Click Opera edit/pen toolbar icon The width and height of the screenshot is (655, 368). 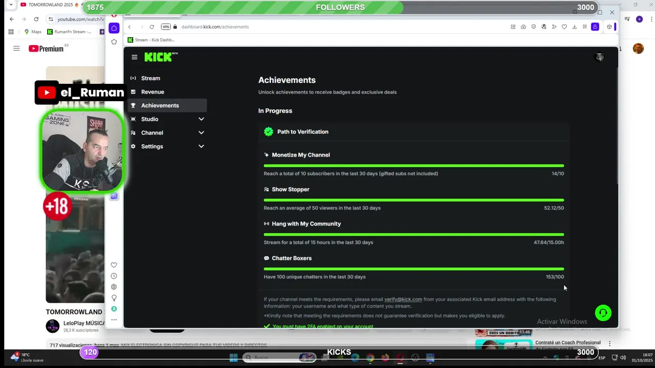pos(513,27)
